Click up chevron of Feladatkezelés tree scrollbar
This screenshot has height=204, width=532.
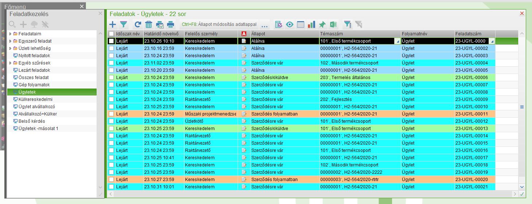point(101,34)
